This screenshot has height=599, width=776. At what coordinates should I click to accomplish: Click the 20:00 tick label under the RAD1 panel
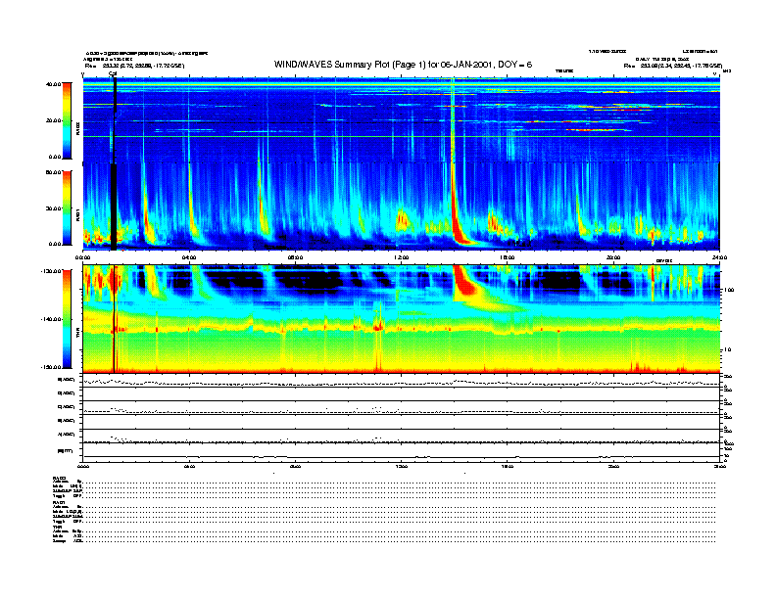tap(613, 257)
